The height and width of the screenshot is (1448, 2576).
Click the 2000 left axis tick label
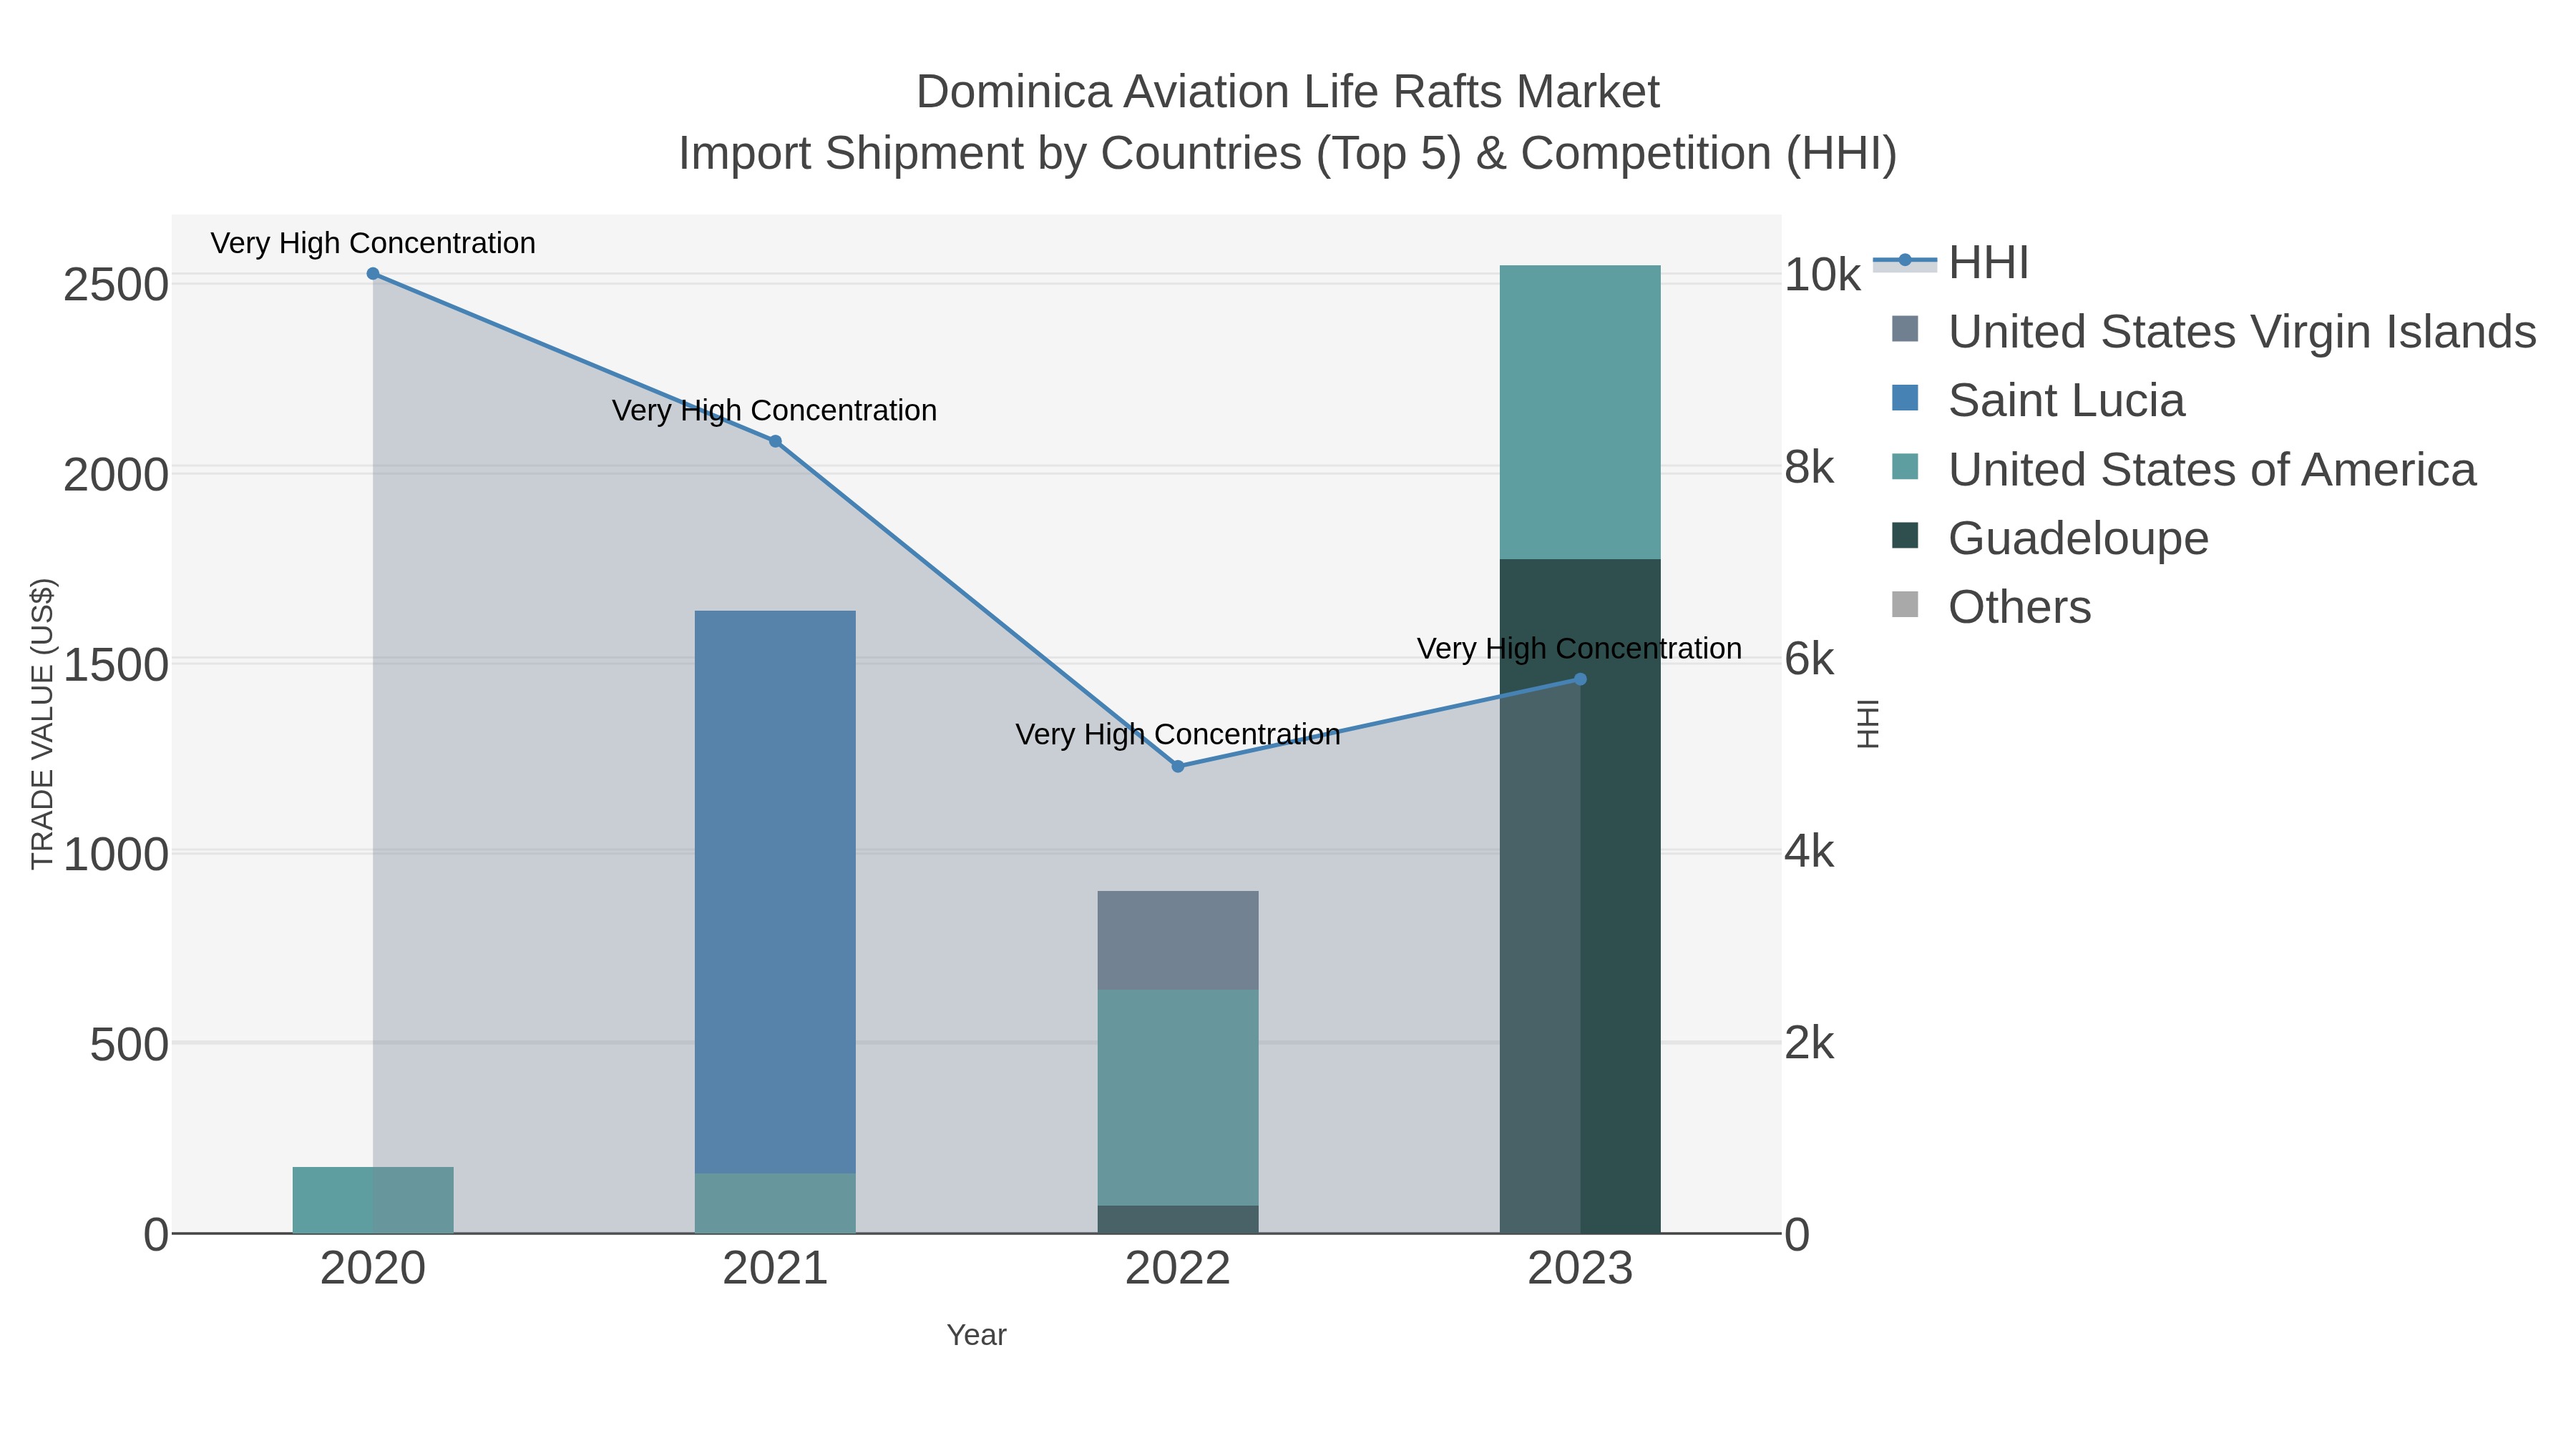point(116,476)
